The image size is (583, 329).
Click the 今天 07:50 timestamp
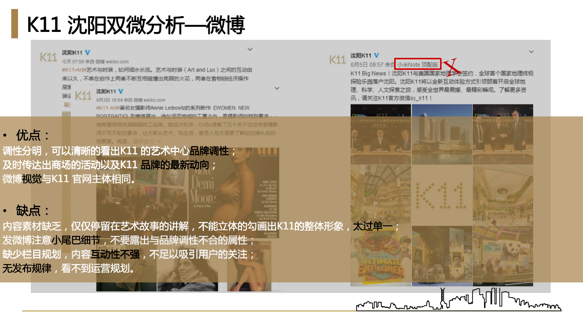pyautogui.click(x=73, y=62)
